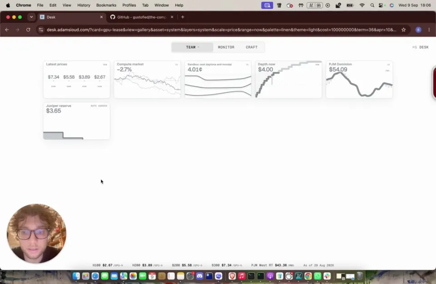Image resolution: width=436 pixels, height=284 pixels.
Task: Bookmark this page with the star icon
Action: (x=403, y=30)
